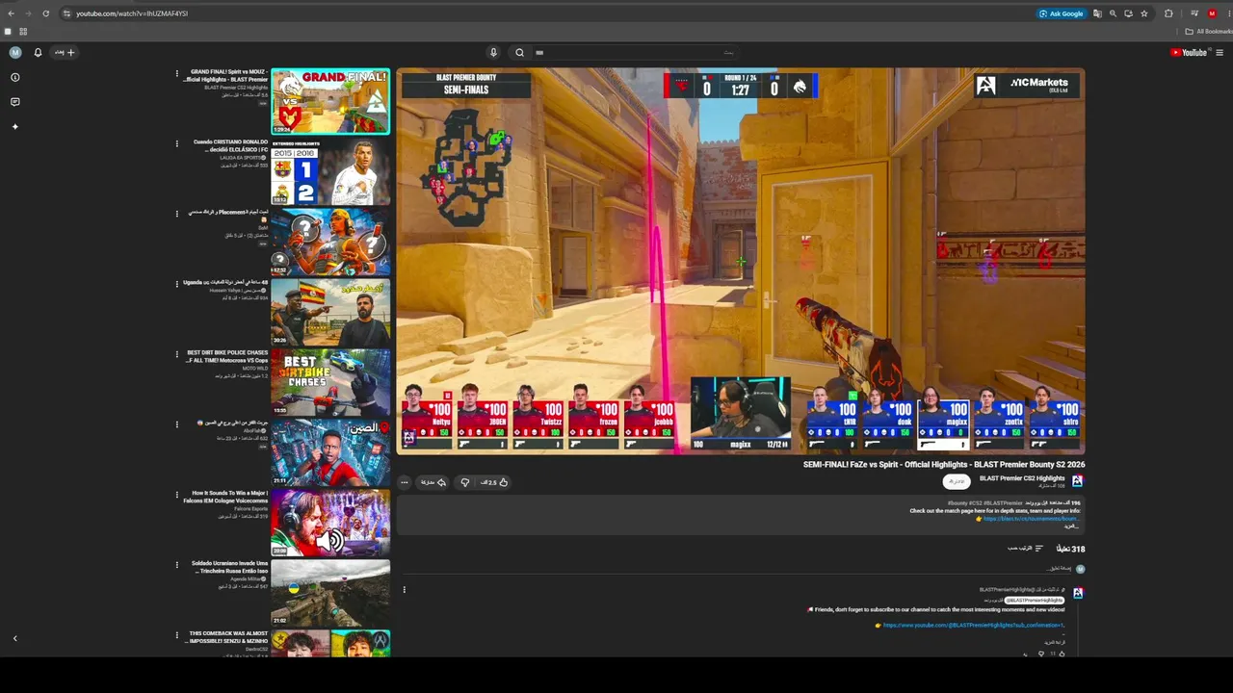
Task: Bookmark this page with the star icon
Action: pos(1144,13)
